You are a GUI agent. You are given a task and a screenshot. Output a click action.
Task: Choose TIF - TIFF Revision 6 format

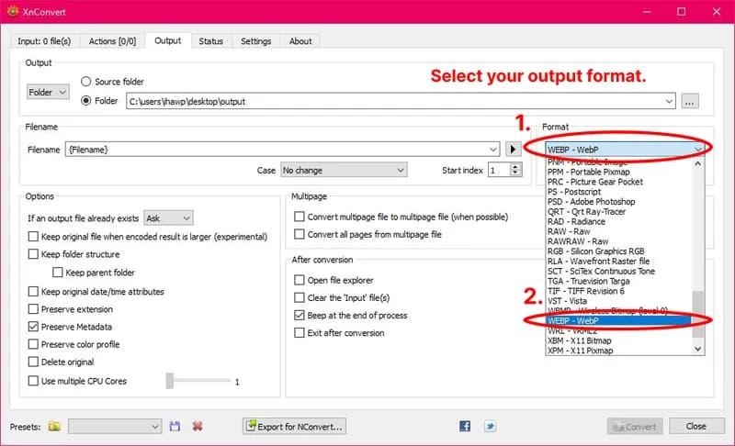618,291
